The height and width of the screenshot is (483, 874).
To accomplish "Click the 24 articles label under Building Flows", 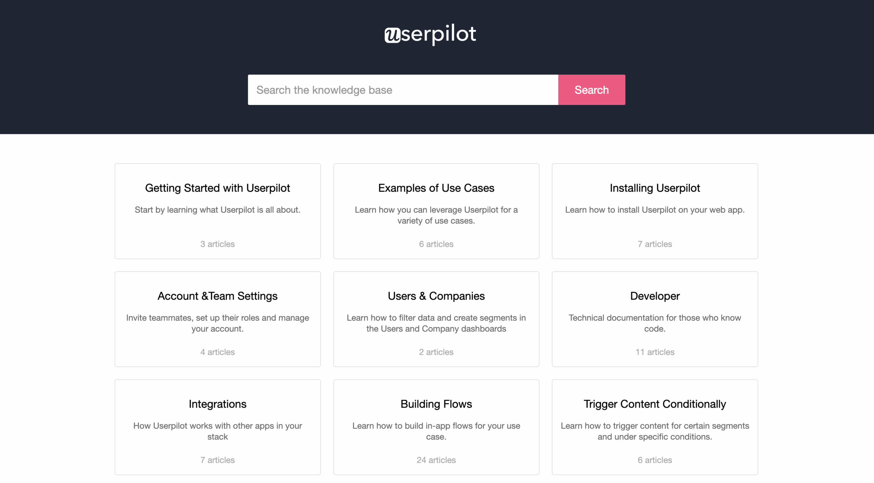I will coord(436,460).
